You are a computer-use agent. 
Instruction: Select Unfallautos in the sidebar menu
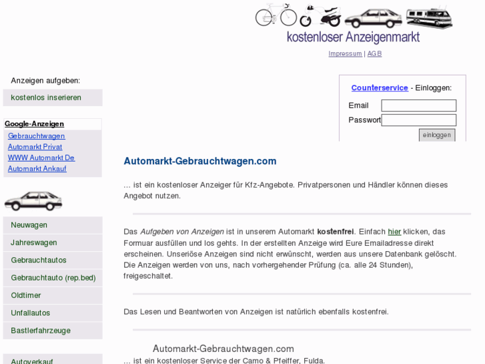pyautogui.click(x=53, y=313)
